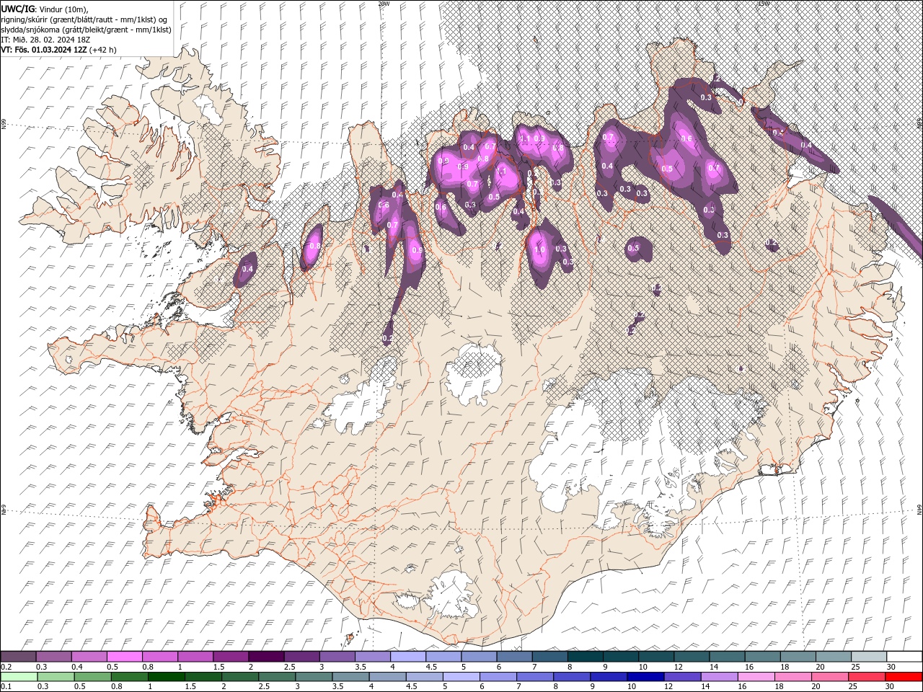Pick upper scale swatch between 25 and 30
This screenshot has height=692, width=923.
tap(869, 656)
